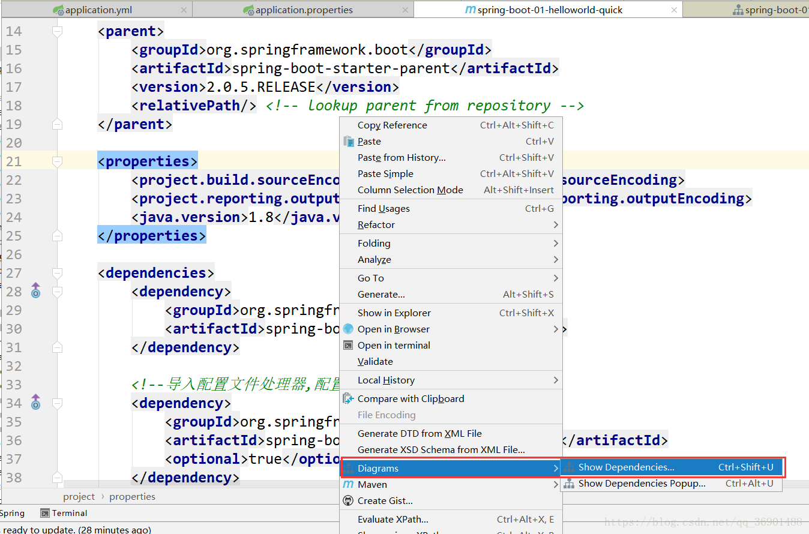Viewport: 809px width, 534px height.
Task: Choose Create Gist...
Action: click(x=451, y=501)
